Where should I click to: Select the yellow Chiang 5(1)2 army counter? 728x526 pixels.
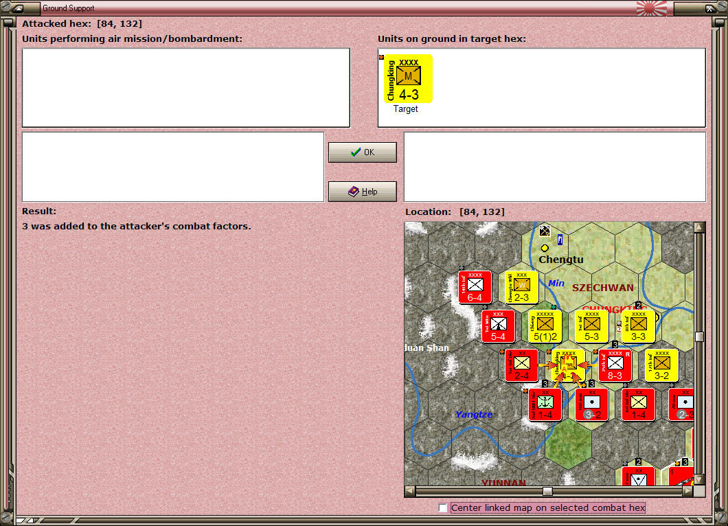545,326
